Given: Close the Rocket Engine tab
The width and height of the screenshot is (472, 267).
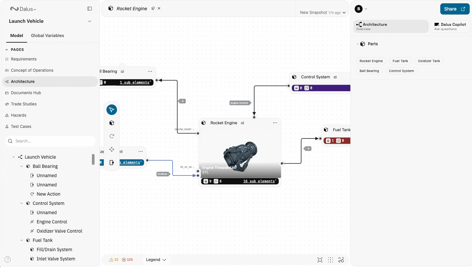Looking at the screenshot, I should (x=159, y=8).
